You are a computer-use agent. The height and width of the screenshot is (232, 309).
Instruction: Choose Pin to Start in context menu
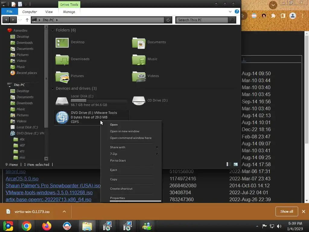(118, 161)
